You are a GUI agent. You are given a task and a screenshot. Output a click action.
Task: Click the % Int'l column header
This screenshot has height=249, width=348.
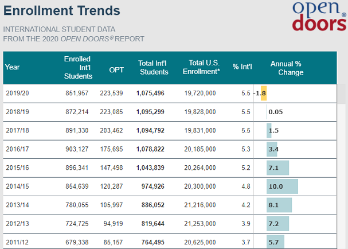(x=242, y=67)
